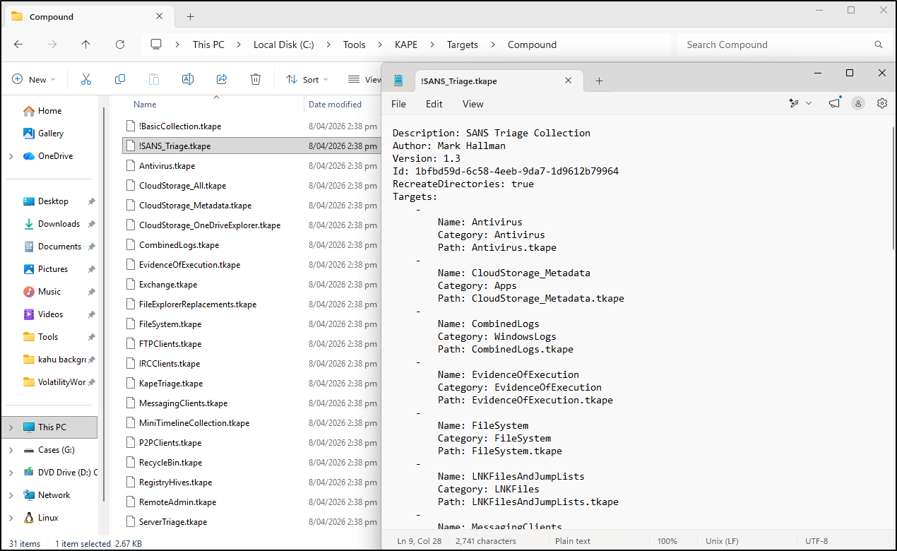Viewport: 897px width, 551px height.
Task: Click the Cut scissors icon in Explorer toolbar
Action: click(86, 80)
